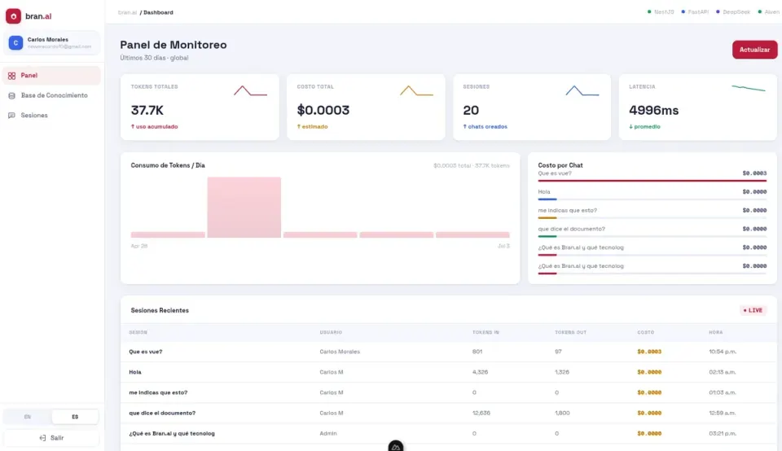Click 10:54 p.m. time cell
The height and width of the screenshot is (451, 782).
click(x=723, y=352)
